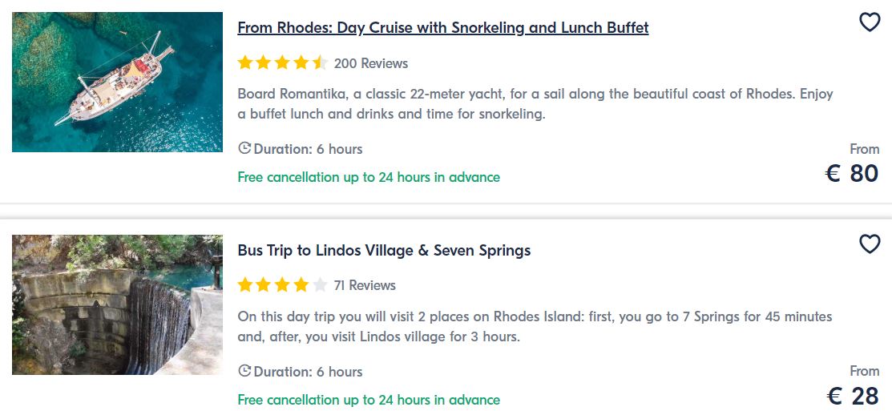
Task: Open Bus Trip to Lindos Village title
Action: pyautogui.click(x=384, y=250)
